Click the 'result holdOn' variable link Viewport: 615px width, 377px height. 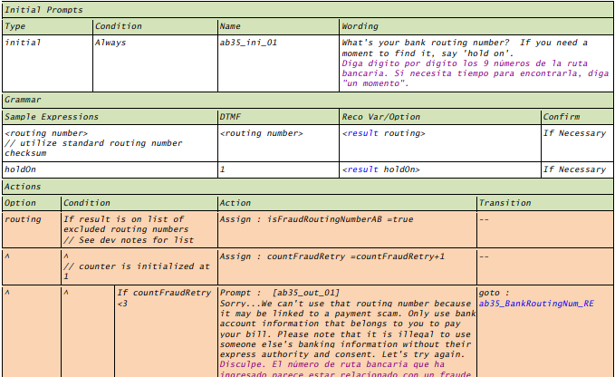click(x=380, y=169)
